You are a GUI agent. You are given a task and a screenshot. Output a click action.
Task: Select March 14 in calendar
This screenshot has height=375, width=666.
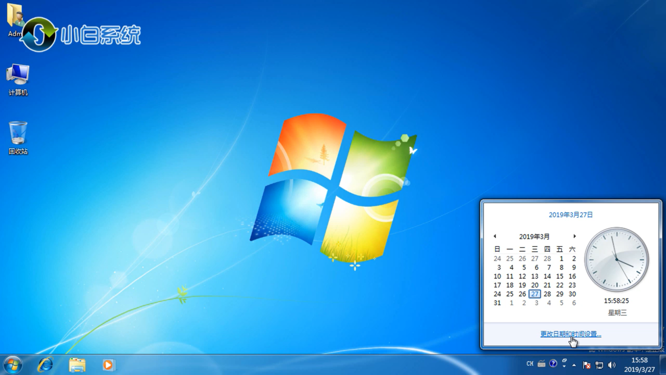547,276
